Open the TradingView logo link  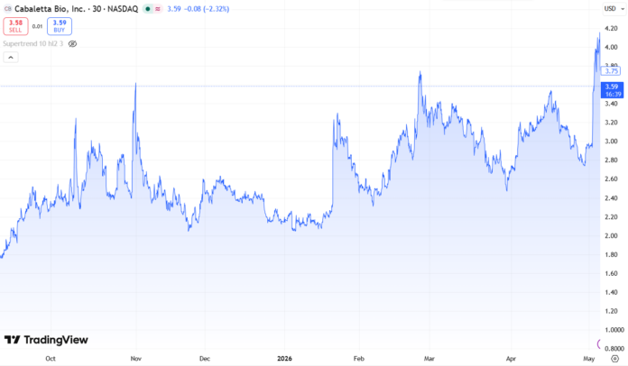point(46,340)
